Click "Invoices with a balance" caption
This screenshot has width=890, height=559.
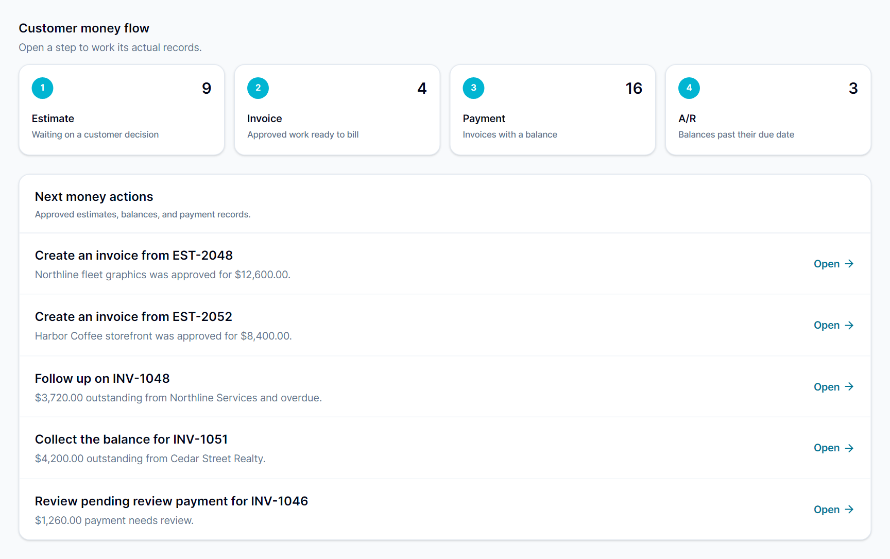click(x=510, y=134)
